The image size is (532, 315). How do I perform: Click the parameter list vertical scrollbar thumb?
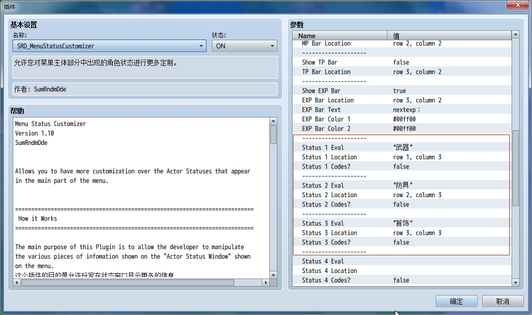click(515, 168)
